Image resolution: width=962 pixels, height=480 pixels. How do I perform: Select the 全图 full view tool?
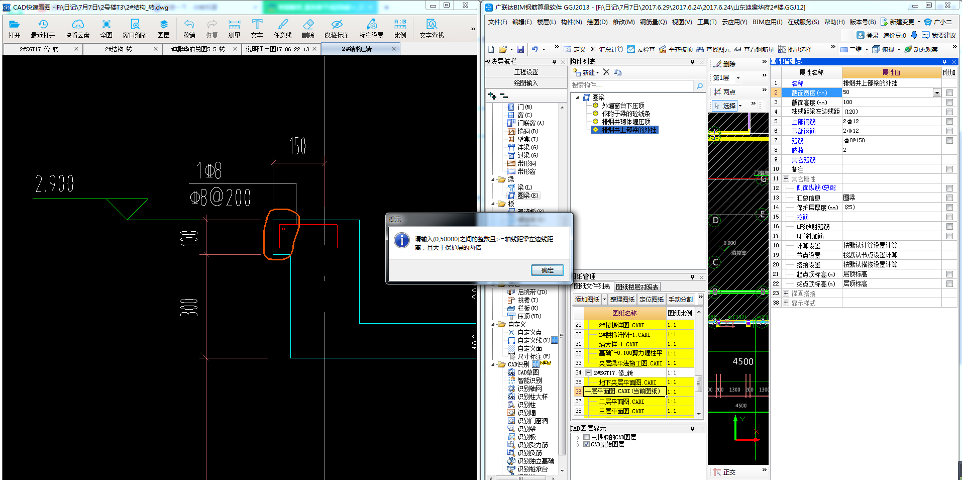[106, 29]
